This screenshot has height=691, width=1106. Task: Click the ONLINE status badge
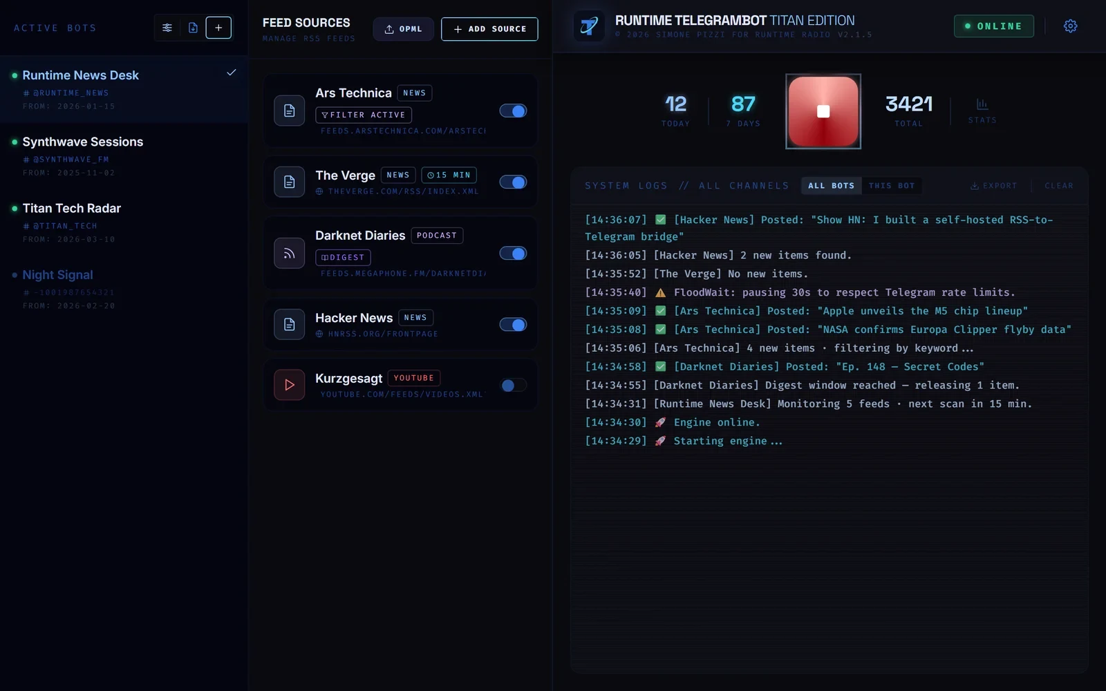click(993, 26)
